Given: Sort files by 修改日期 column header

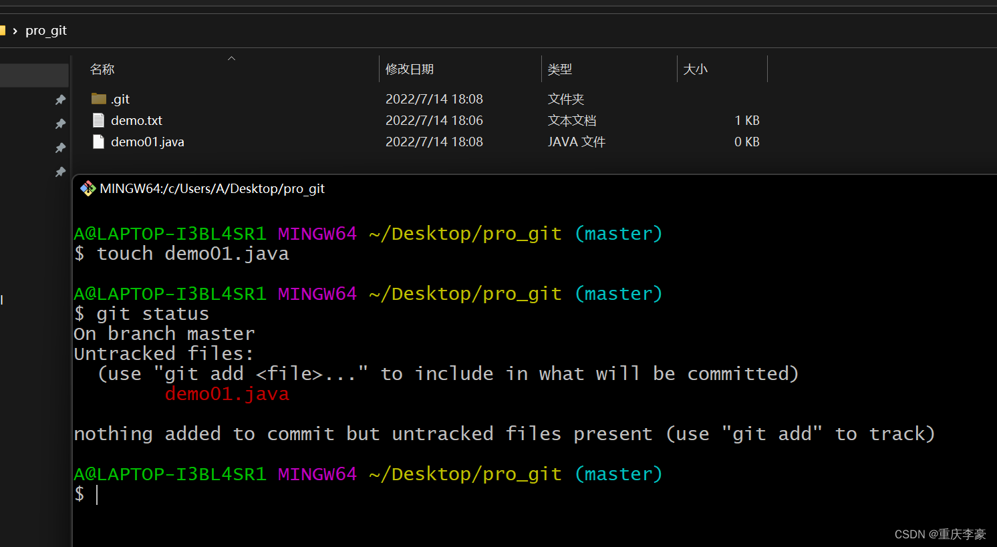Looking at the screenshot, I should (x=410, y=69).
